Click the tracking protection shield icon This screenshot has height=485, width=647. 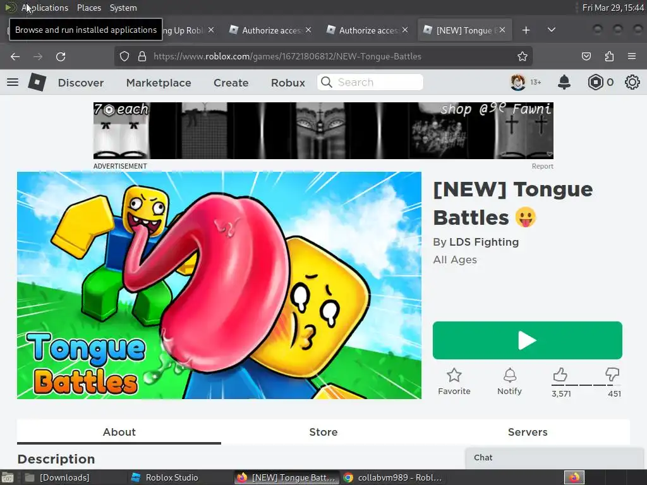click(124, 56)
